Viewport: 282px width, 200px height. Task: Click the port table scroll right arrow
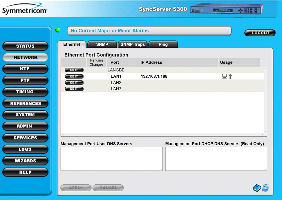point(262,135)
